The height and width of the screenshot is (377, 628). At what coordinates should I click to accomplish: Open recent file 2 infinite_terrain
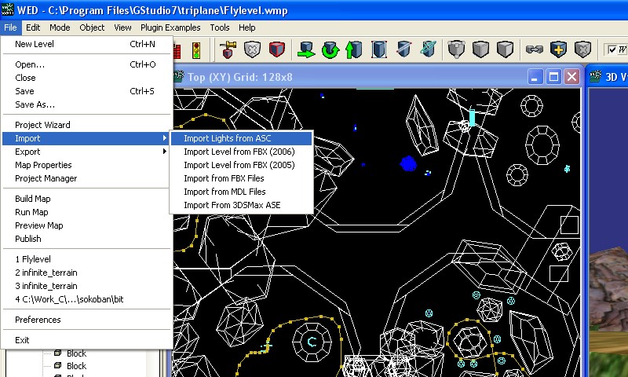[87, 273]
